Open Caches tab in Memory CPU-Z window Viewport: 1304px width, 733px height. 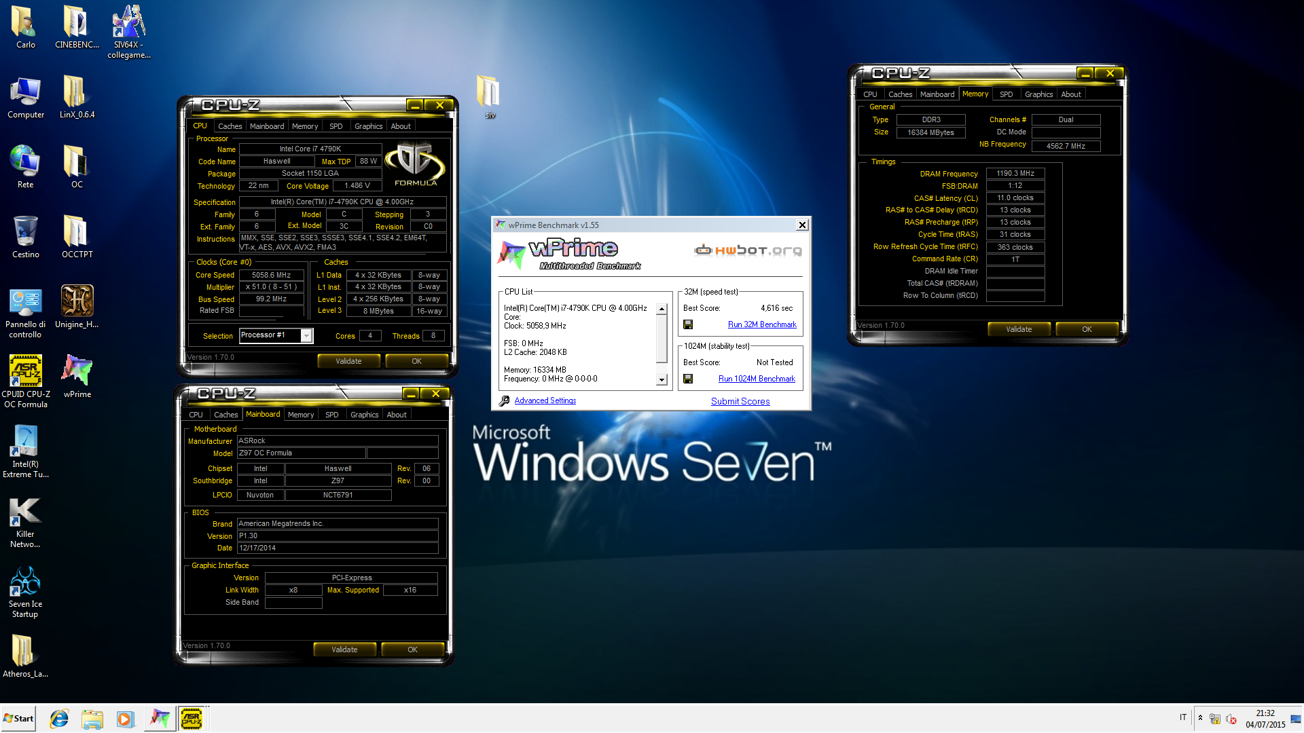900,94
